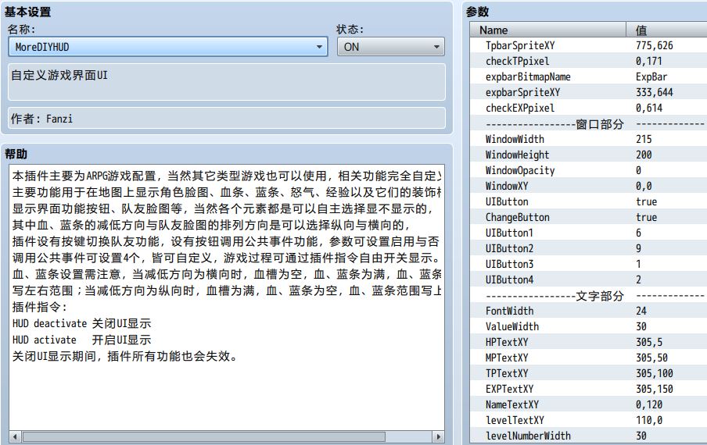
Task: Click the help text left scroll arrow
Action: 14,436
